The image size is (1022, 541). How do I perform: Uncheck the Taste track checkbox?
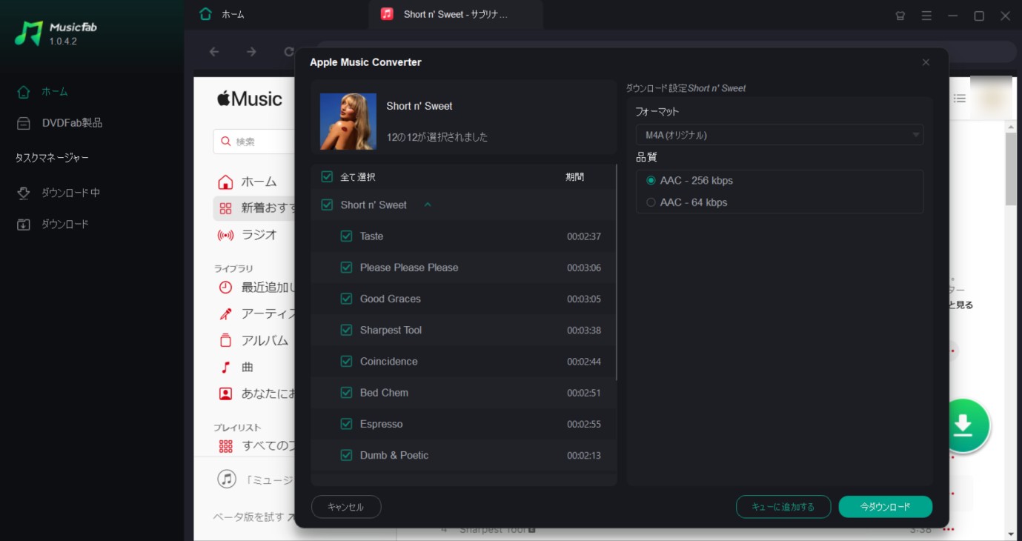pyautogui.click(x=346, y=236)
